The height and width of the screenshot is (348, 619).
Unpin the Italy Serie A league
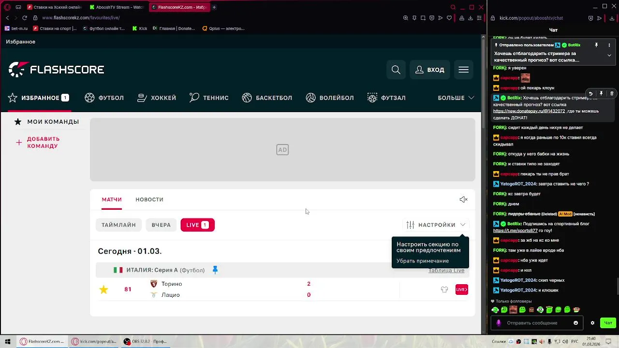[215, 270]
